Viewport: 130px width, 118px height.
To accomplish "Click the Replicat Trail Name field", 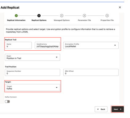I will point(18,45).
